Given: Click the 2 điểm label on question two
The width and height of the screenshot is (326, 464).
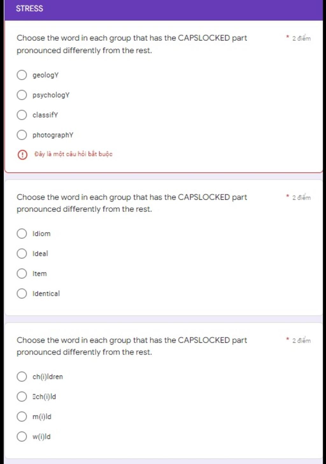Looking at the screenshot, I should coord(301,197).
